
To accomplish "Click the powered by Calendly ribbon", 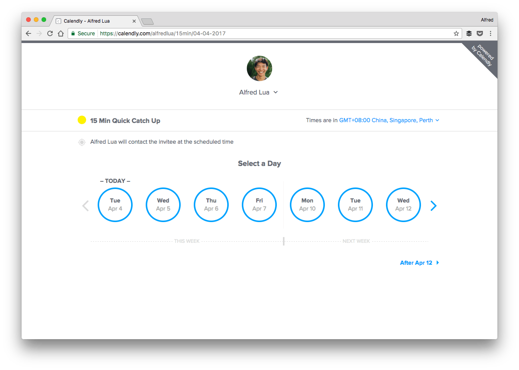I will [483, 56].
